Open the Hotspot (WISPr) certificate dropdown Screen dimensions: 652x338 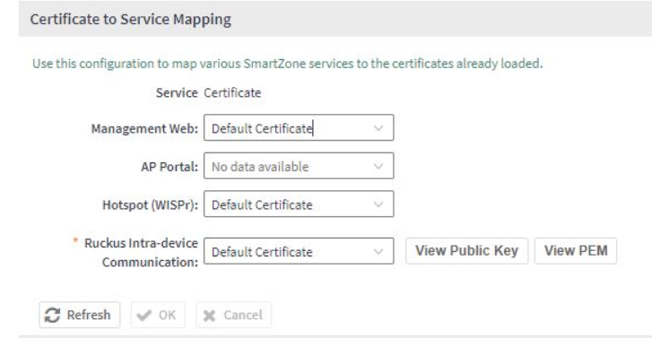tap(299, 204)
